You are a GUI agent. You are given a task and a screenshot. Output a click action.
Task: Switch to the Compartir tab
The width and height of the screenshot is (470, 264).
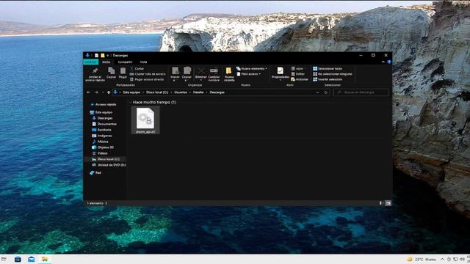[125, 62]
